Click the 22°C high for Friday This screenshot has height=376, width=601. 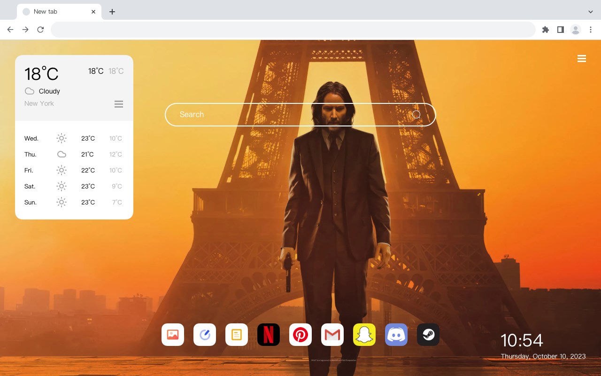(x=88, y=170)
